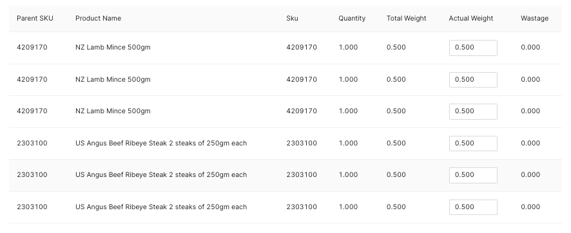This screenshot has height=233, width=571.
Task: Click first US Angus Beef Ribeye Steak name
Action: coord(161,144)
